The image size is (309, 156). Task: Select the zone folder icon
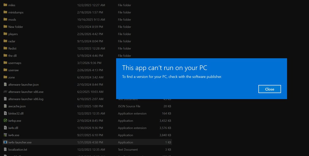coord(5,77)
